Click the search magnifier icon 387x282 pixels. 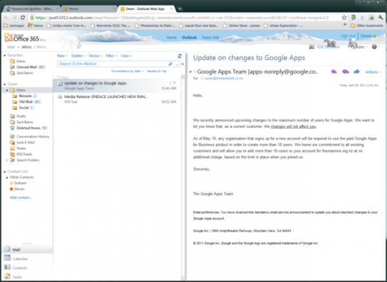[170, 64]
